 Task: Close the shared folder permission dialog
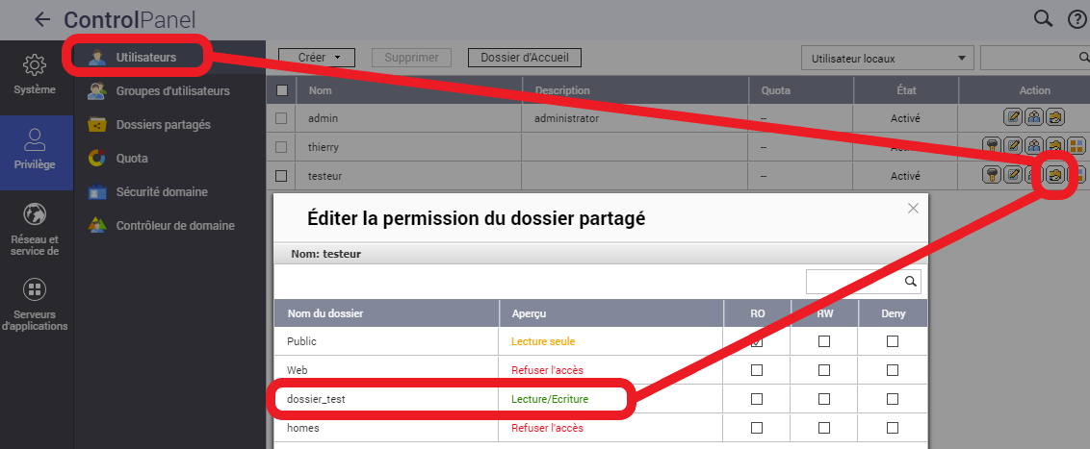coord(914,208)
